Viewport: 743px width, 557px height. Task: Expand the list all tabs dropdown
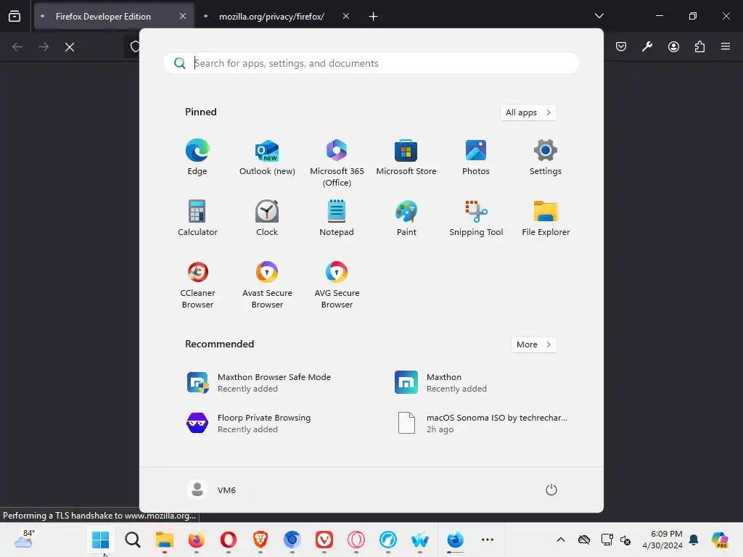pyautogui.click(x=599, y=16)
